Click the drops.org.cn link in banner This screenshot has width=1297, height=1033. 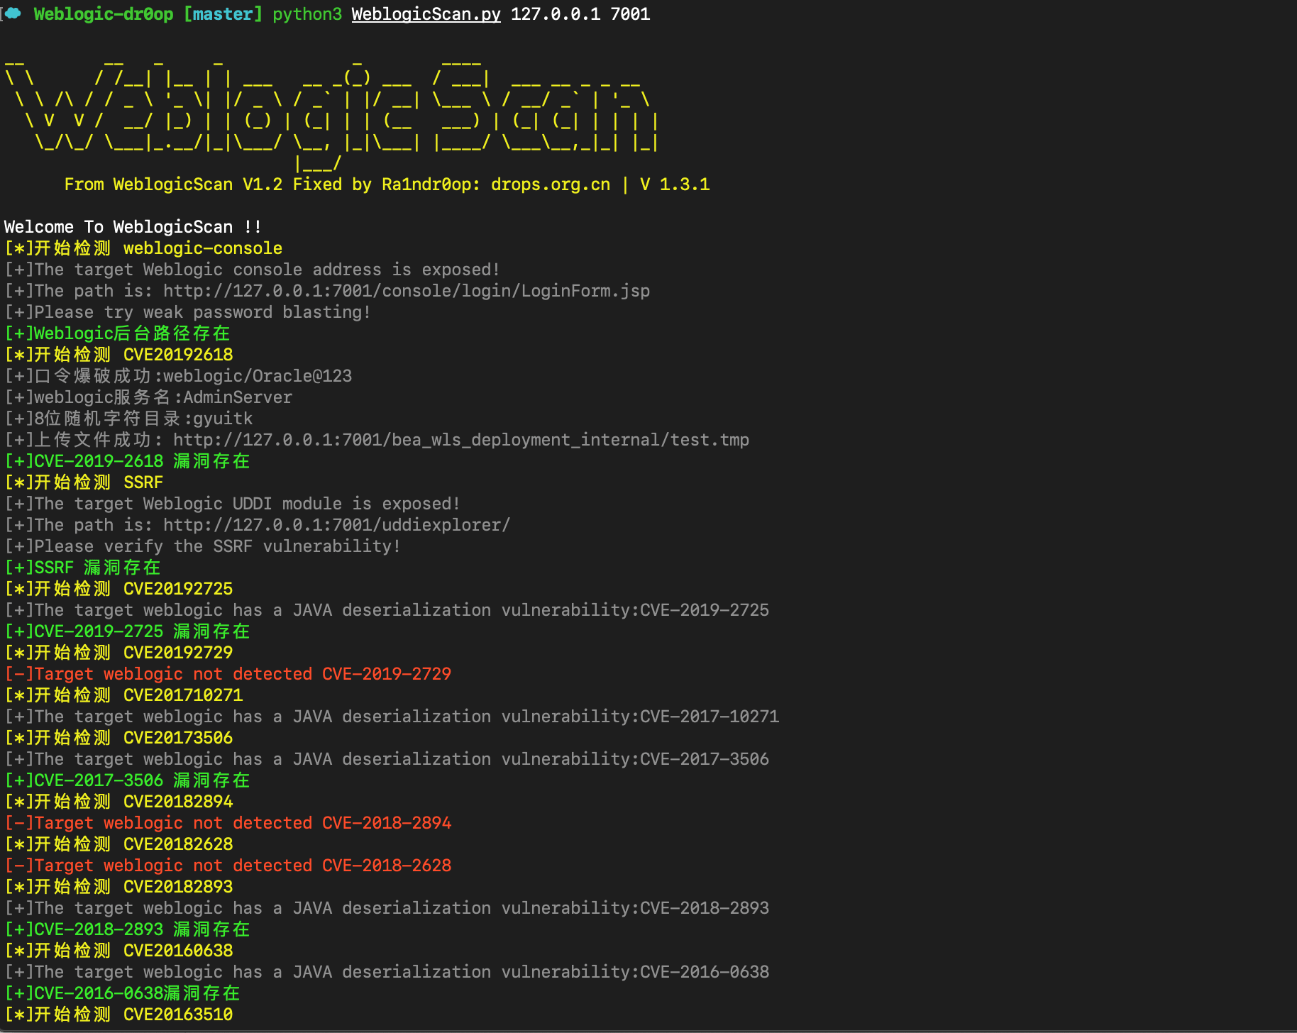point(550,184)
